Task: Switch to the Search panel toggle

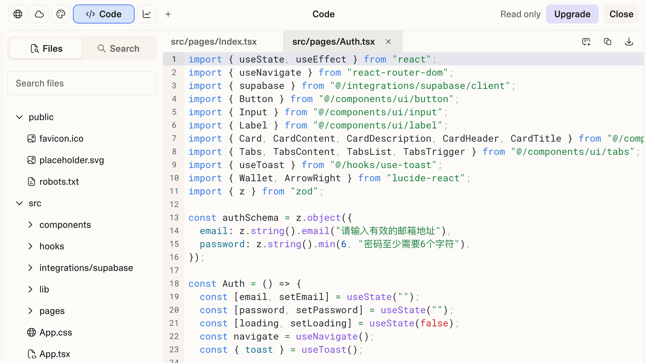Action: tap(118, 48)
